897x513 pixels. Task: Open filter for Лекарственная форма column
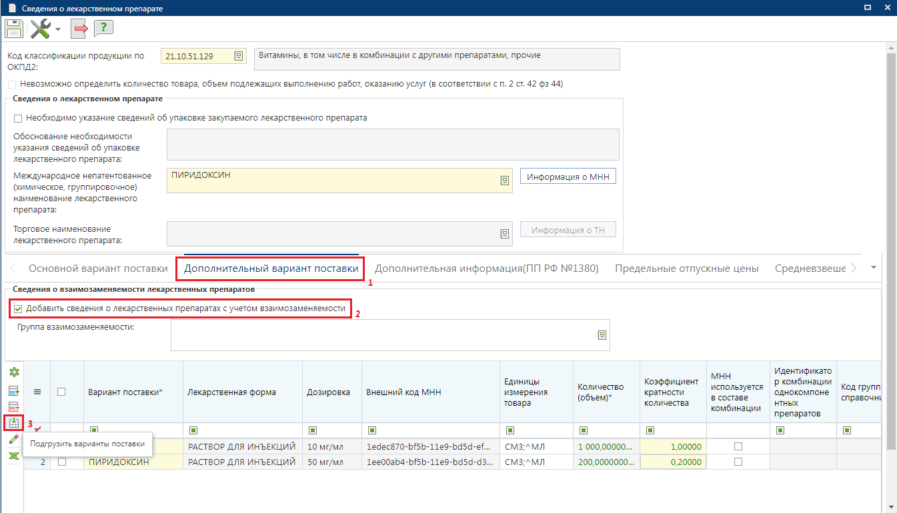point(193,430)
